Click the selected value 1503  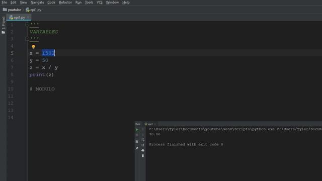click(48, 53)
